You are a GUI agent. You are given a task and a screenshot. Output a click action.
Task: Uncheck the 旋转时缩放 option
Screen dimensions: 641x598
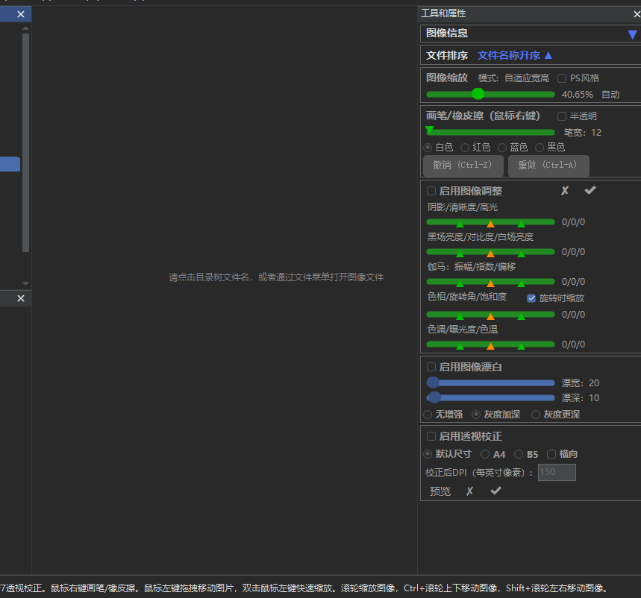pos(531,298)
